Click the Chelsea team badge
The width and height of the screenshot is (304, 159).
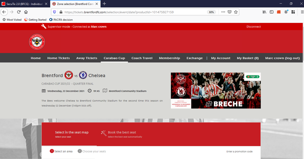pyautogui.click(x=83, y=75)
